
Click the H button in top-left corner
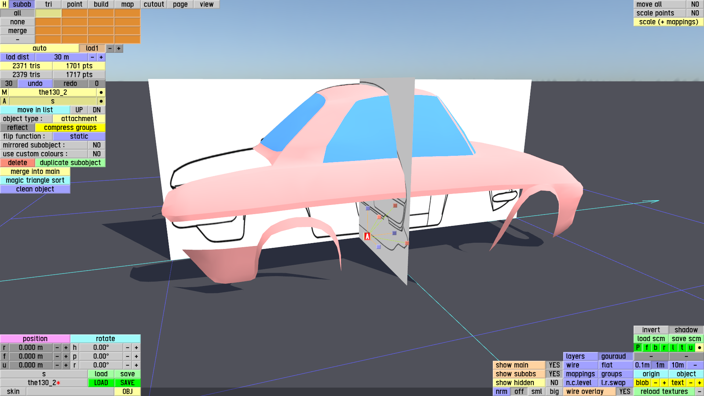(x=4, y=4)
